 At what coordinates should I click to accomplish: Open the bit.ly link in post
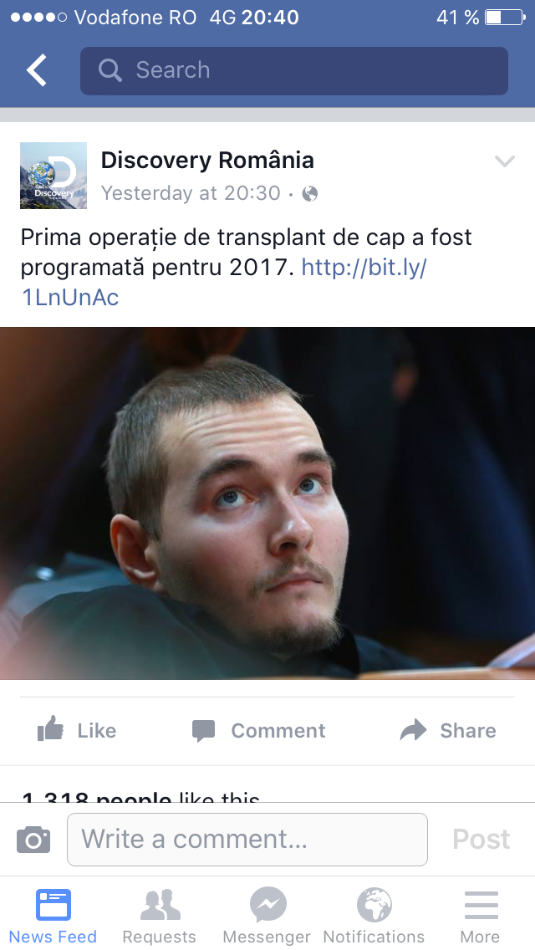click(224, 283)
